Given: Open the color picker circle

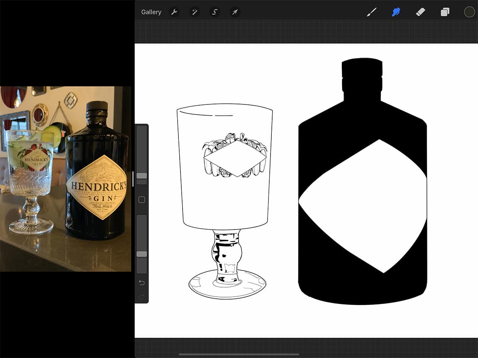Looking at the screenshot, I should 469,12.
